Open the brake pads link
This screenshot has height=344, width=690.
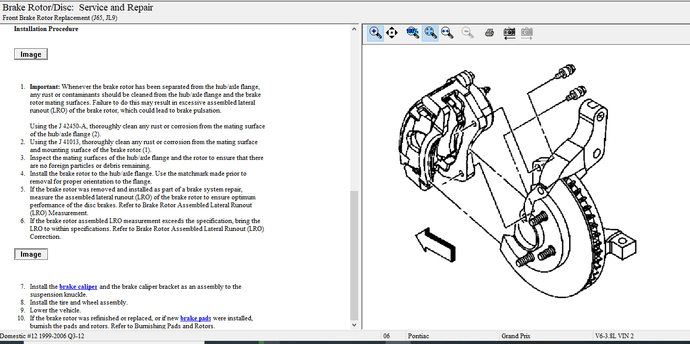[196, 318]
